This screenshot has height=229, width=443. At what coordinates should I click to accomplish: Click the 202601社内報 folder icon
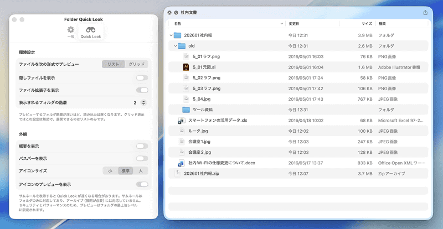tap(177, 35)
